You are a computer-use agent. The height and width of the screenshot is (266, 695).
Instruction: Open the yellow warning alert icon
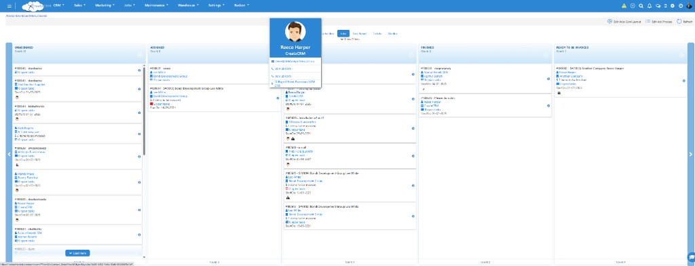click(624, 5)
